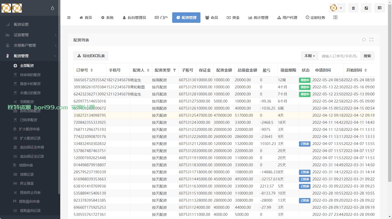The height and width of the screenshot is (219, 392).
Task: Go to 后台管理员 tab
Action: [134, 18]
